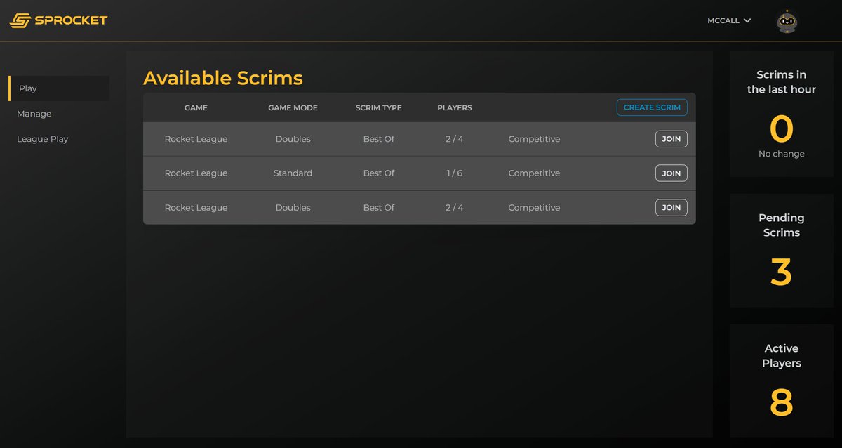Click the PLAYERS column header
The width and height of the screenshot is (842, 448).
(455, 108)
